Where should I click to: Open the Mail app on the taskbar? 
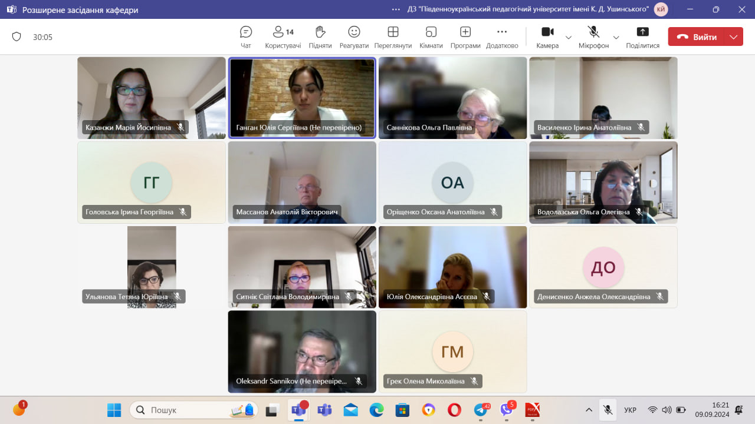350,410
